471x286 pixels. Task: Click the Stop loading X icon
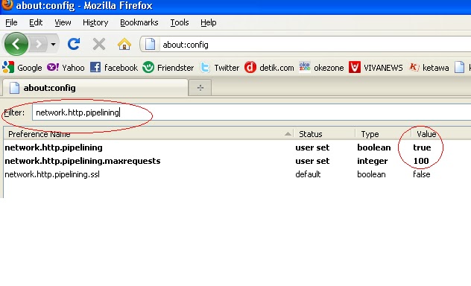(99, 45)
